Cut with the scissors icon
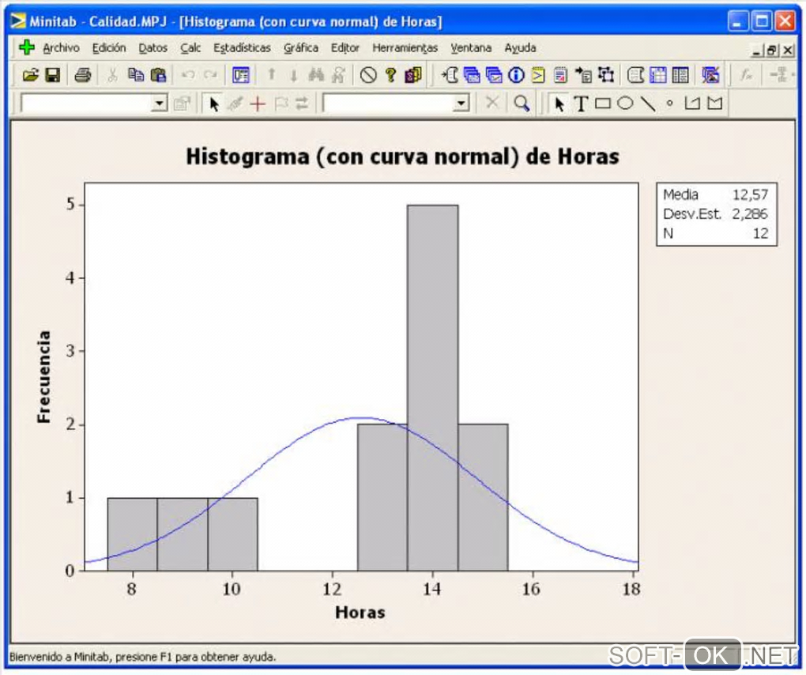The image size is (806, 675). [112, 75]
